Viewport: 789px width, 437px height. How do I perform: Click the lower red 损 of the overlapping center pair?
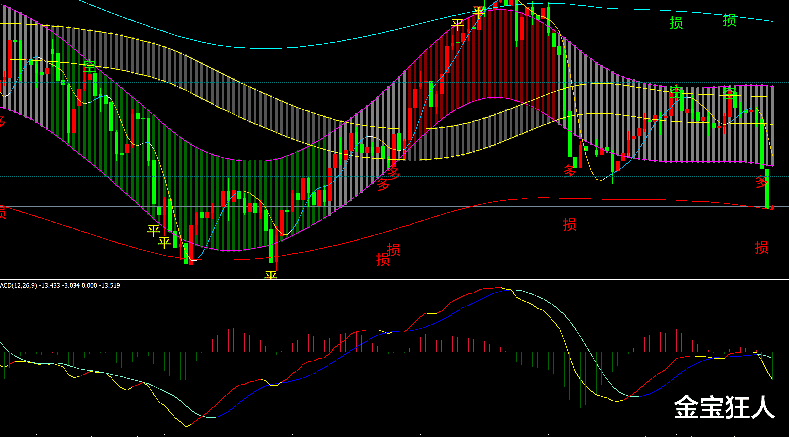pyautogui.click(x=383, y=260)
